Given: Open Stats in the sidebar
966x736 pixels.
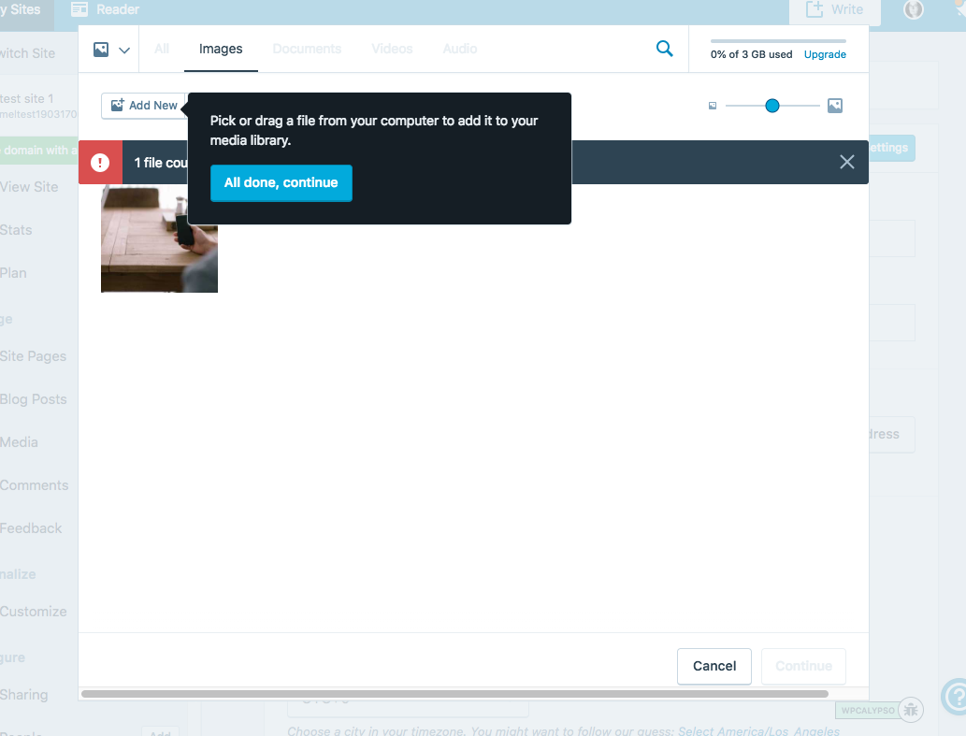Looking at the screenshot, I should [16, 230].
